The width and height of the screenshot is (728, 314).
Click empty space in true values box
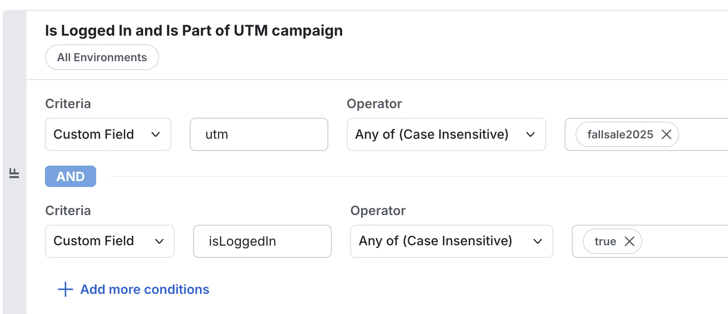pos(684,241)
